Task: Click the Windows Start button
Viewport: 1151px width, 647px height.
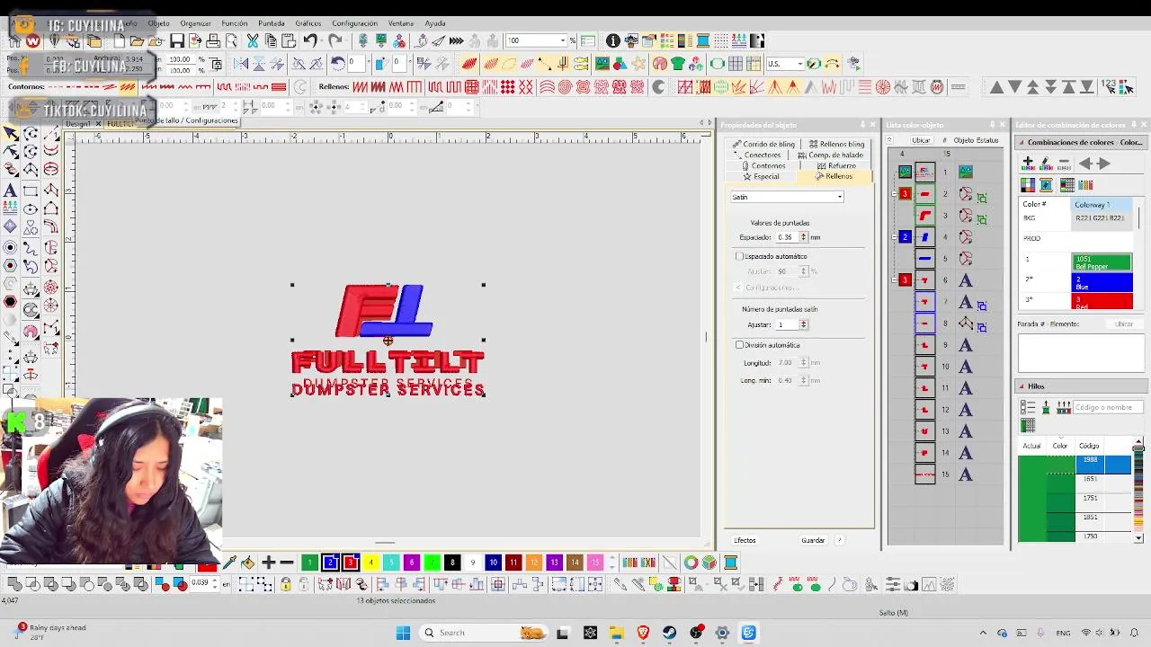Action: 403,633
